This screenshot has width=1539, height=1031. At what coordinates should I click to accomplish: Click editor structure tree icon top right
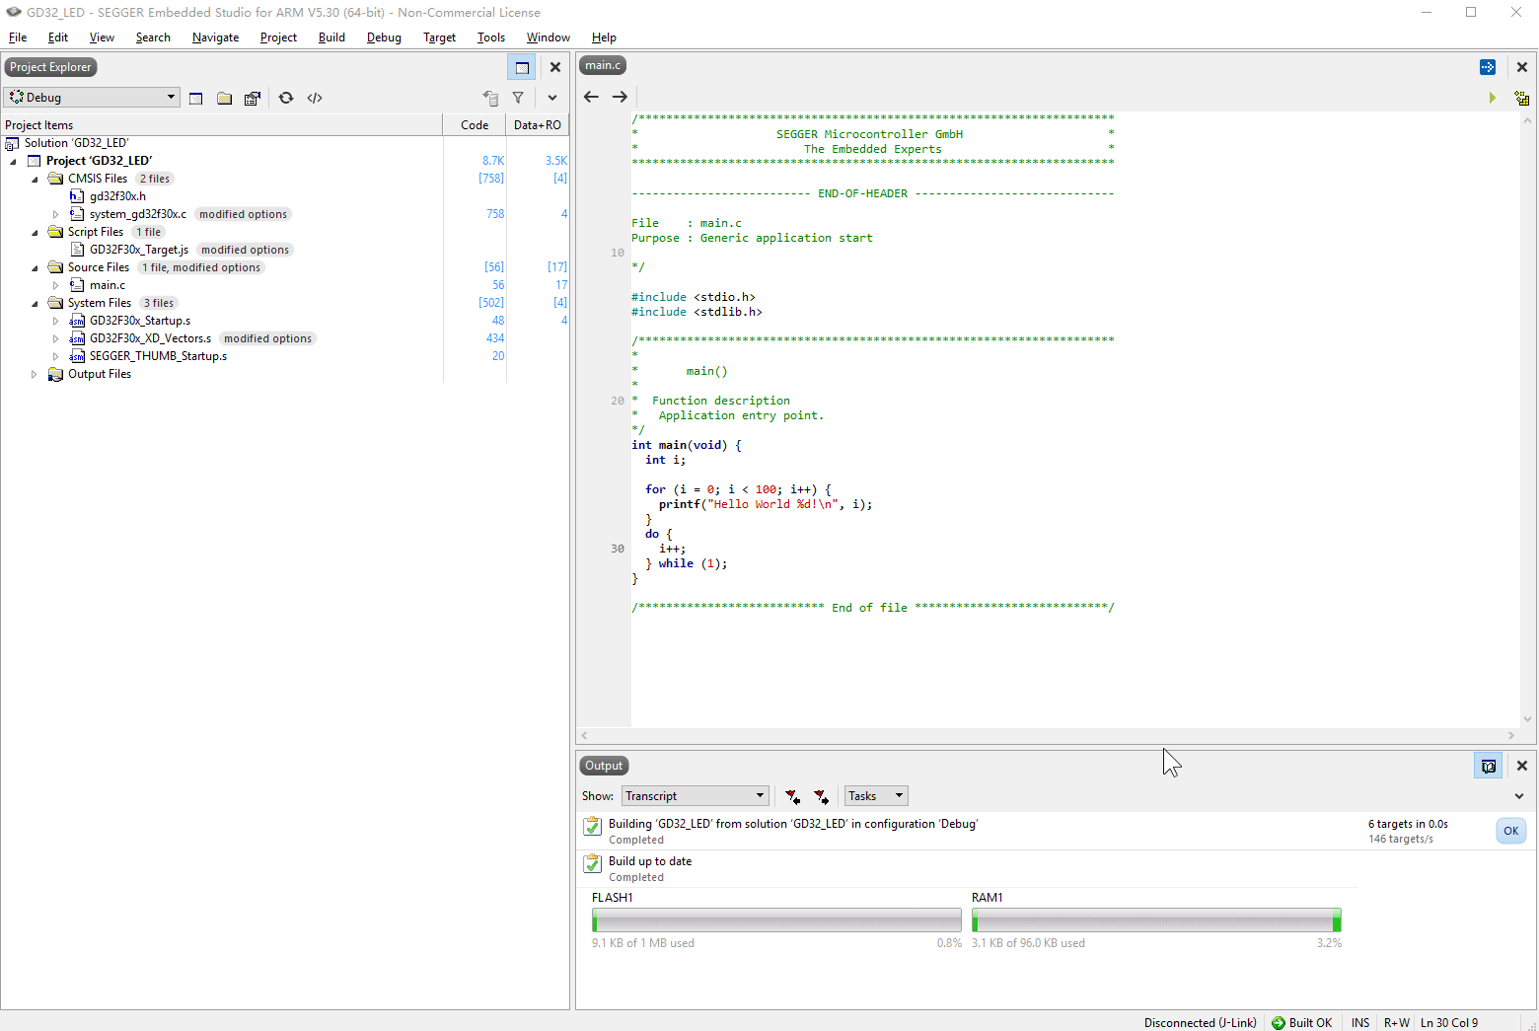click(1522, 98)
